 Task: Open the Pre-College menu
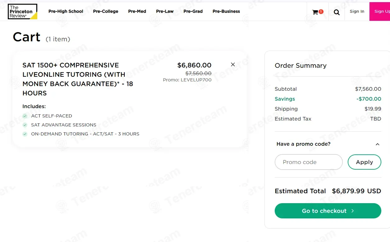click(106, 11)
